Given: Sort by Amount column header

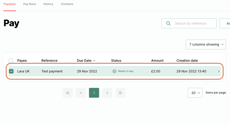Looking at the screenshot, I should [x=157, y=61].
